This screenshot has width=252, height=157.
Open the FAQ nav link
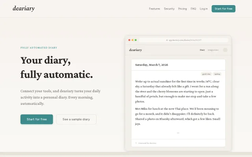pyautogui.click(x=193, y=9)
